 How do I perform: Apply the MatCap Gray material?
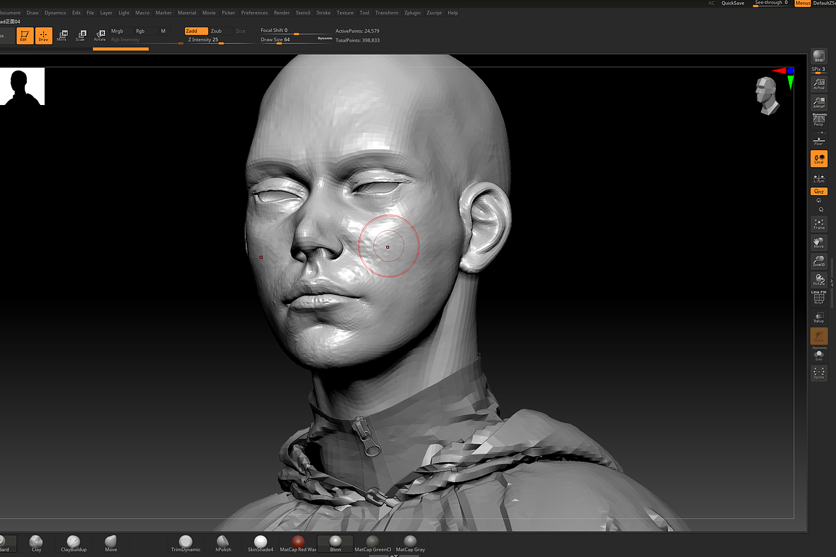pyautogui.click(x=410, y=544)
